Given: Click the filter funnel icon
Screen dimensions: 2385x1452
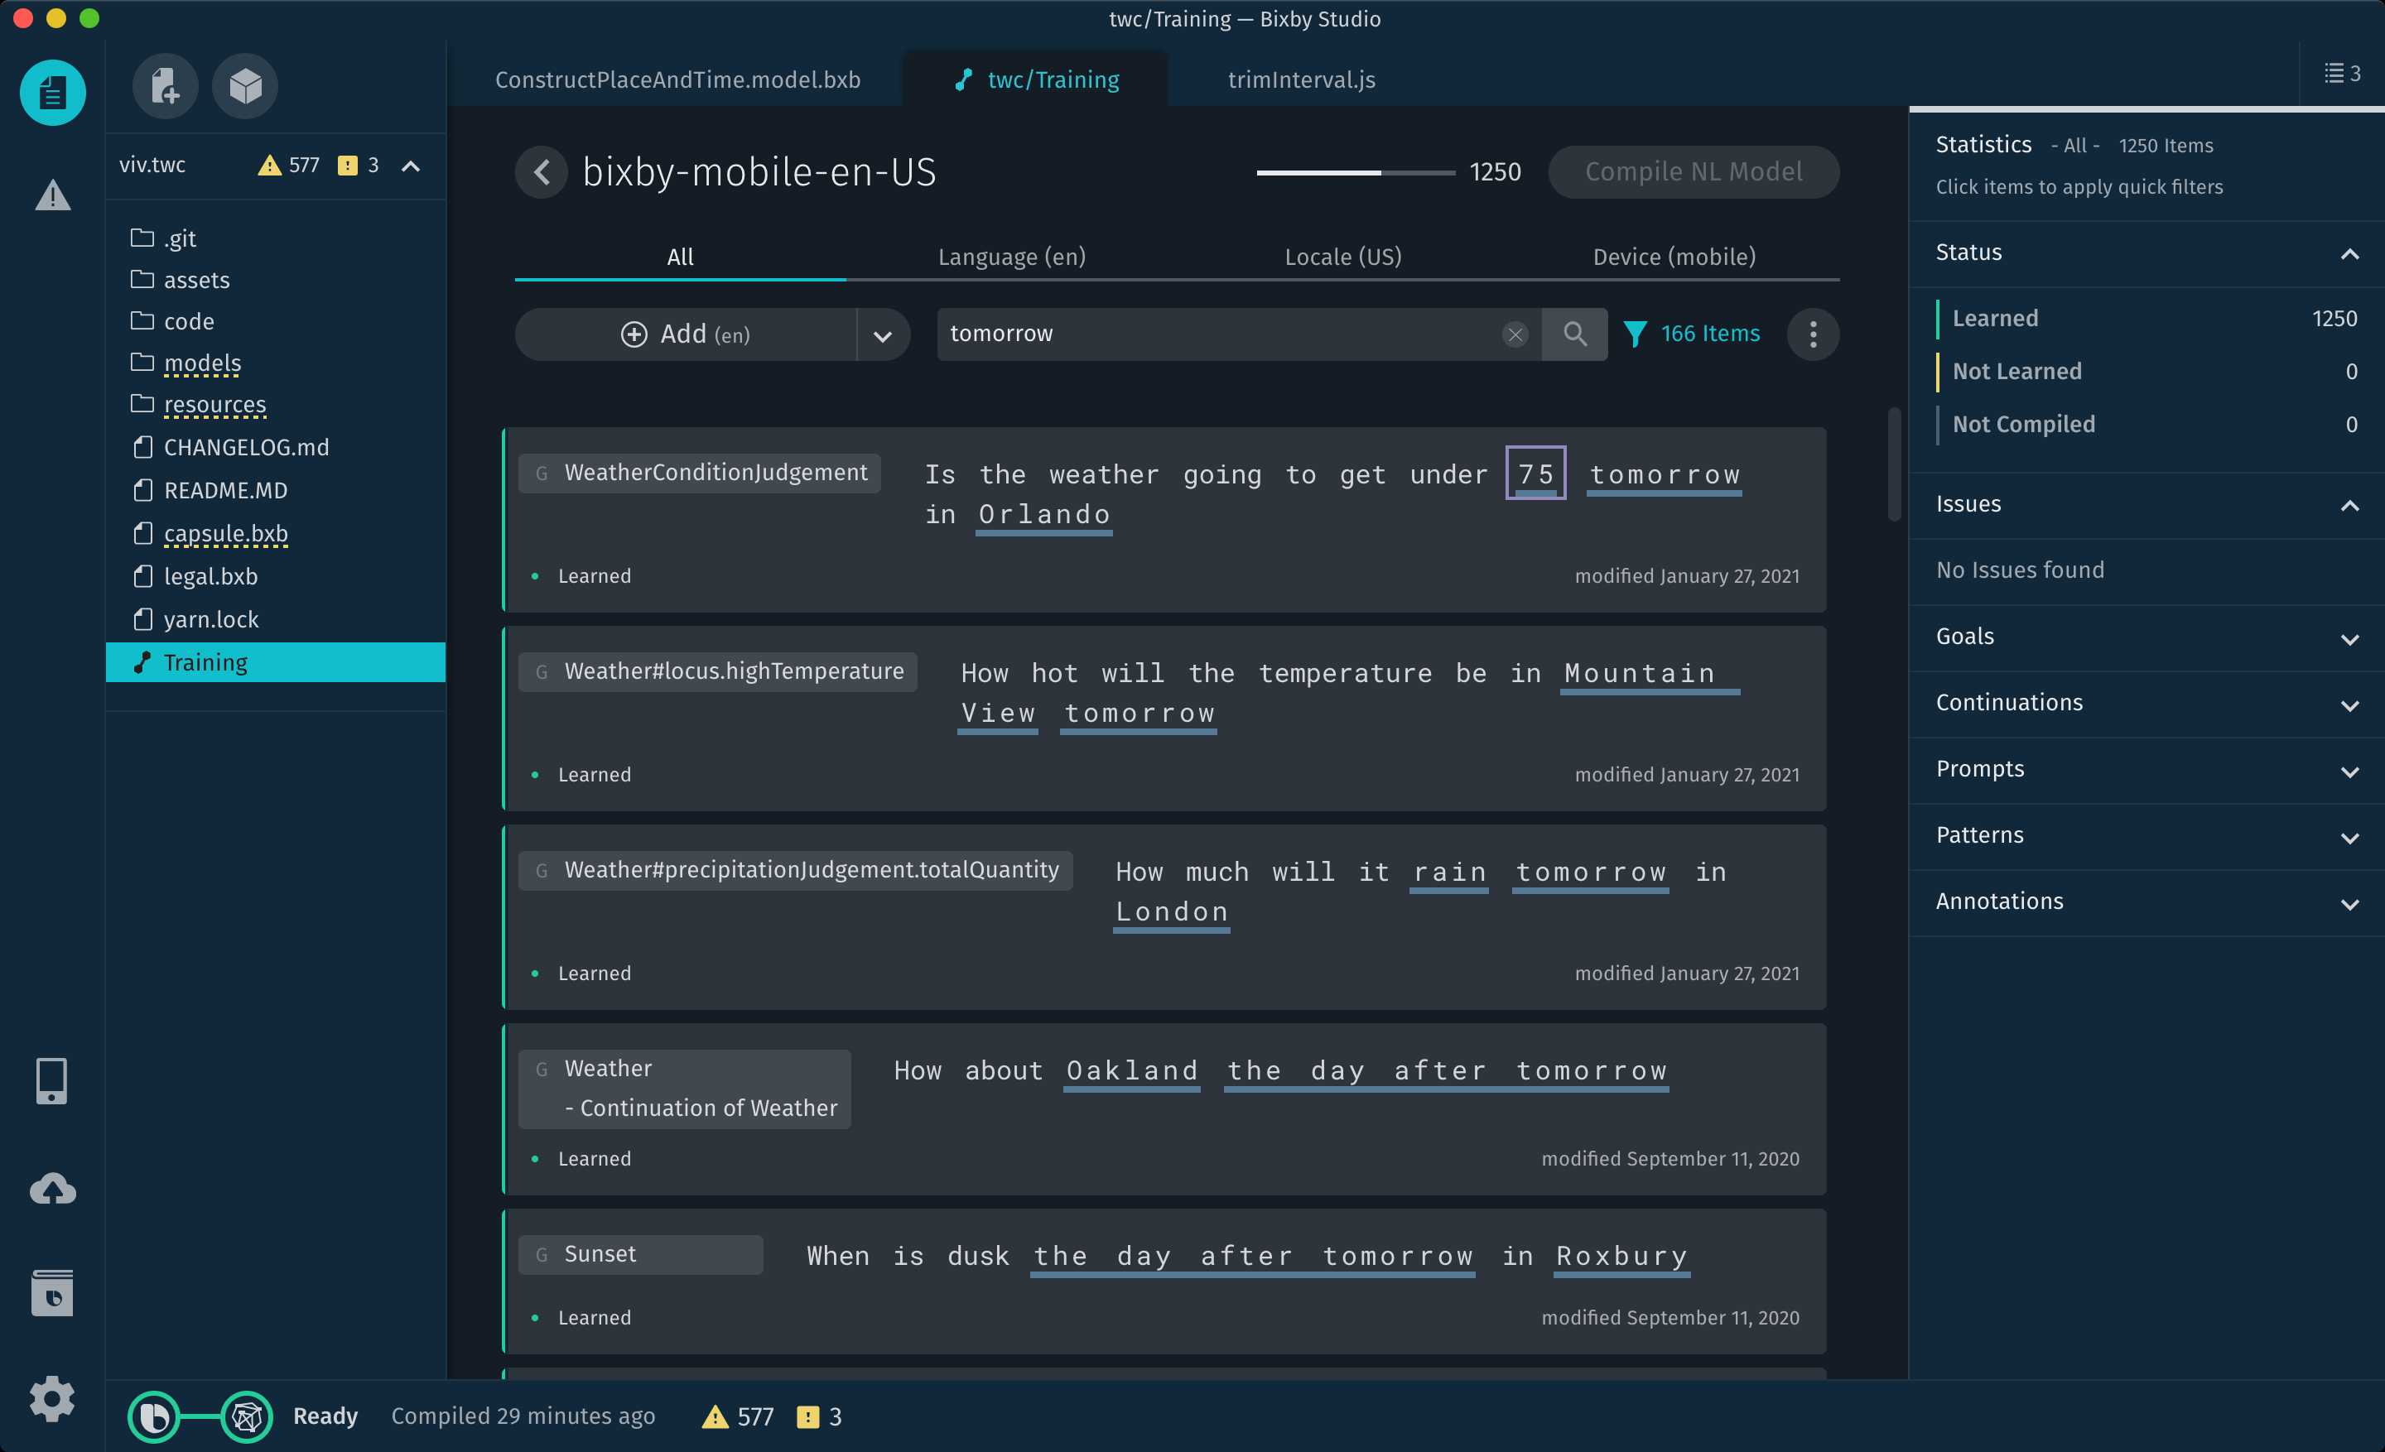Looking at the screenshot, I should [x=1635, y=334].
